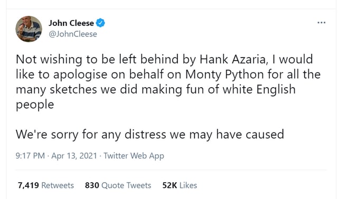Open John Cleese's profile picture
Image resolution: width=338 pixels, height=199 pixels.
29,29
